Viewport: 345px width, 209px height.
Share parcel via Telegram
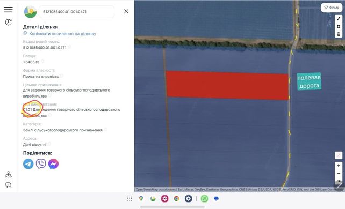coord(28,164)
